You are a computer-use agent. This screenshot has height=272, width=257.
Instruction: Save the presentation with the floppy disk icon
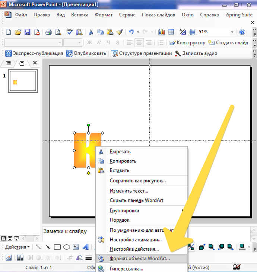[28, 32]
